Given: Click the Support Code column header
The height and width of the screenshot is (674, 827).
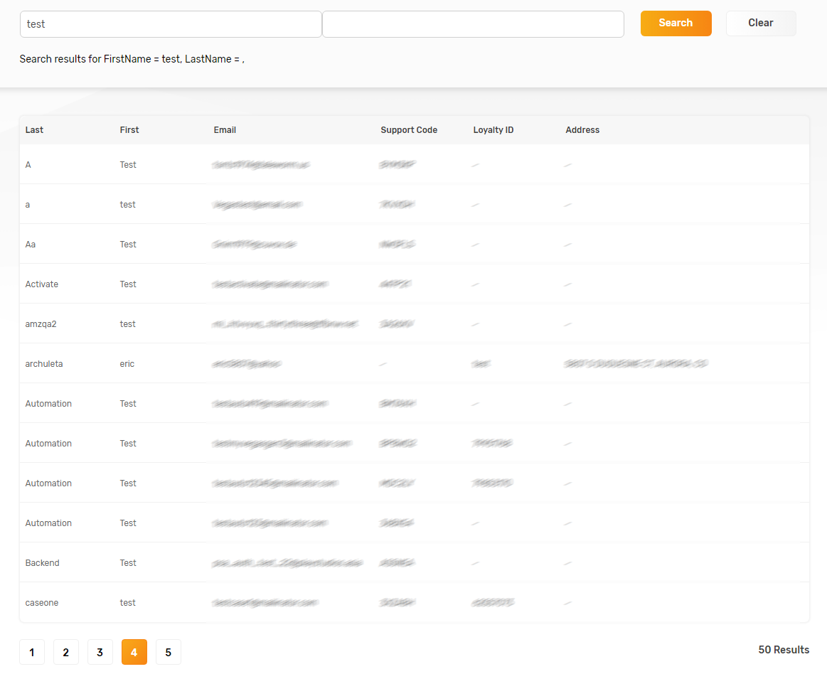Looking at the screenshot, I should pyautogui.click(x=409, y=130).
